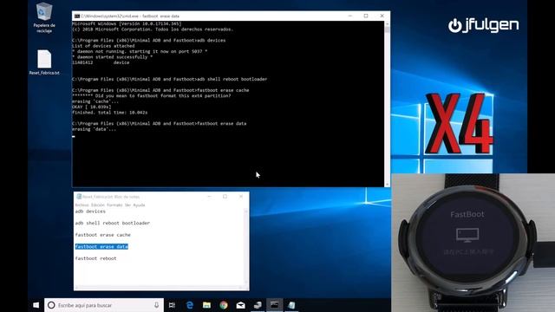Open Task View from the taskbar
Image resolution: width=555 pixels, height=312 pixels.
tap(172, 305)
